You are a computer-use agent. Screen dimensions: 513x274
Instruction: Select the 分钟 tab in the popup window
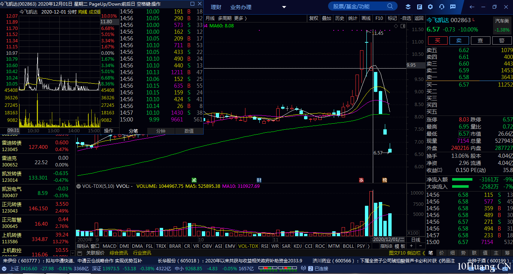161,131
